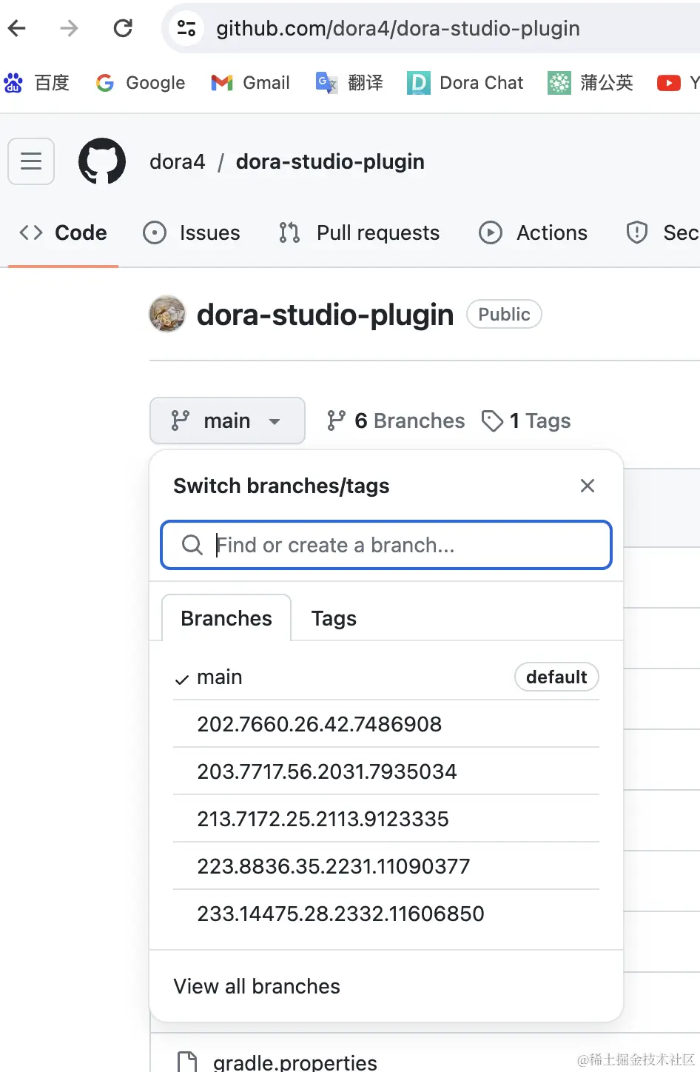Open the Gmail bookmark
Viewport: 700px width, 1072px height.
tap(251, 83)
